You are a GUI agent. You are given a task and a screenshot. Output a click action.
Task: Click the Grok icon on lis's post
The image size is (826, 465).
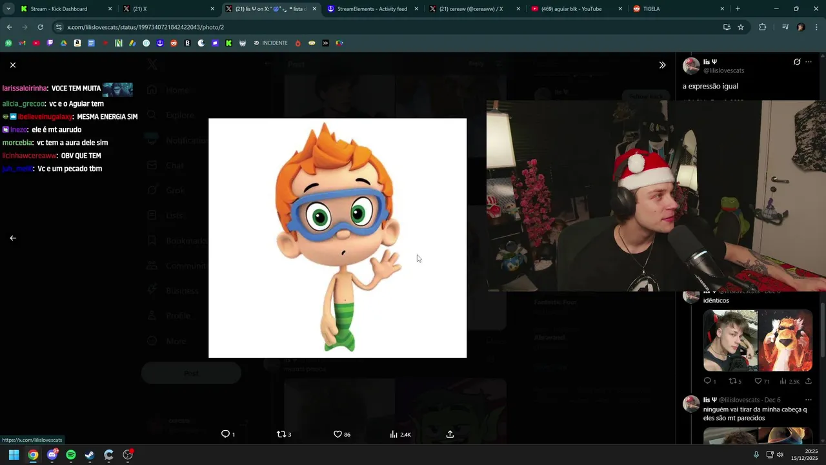click(x=797, y=62)
